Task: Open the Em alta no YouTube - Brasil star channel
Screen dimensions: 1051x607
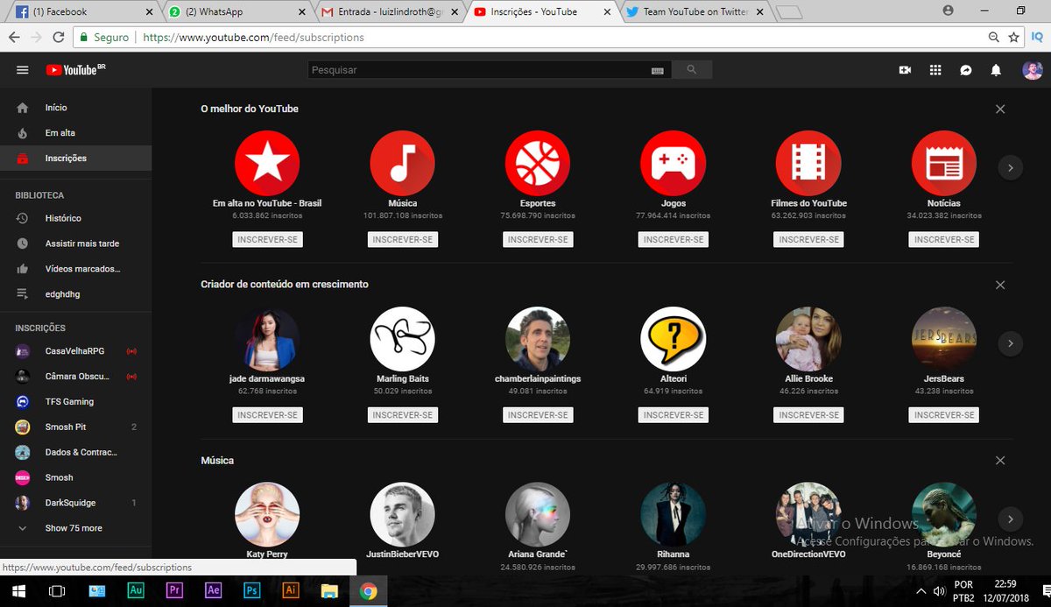Action: 267,164
